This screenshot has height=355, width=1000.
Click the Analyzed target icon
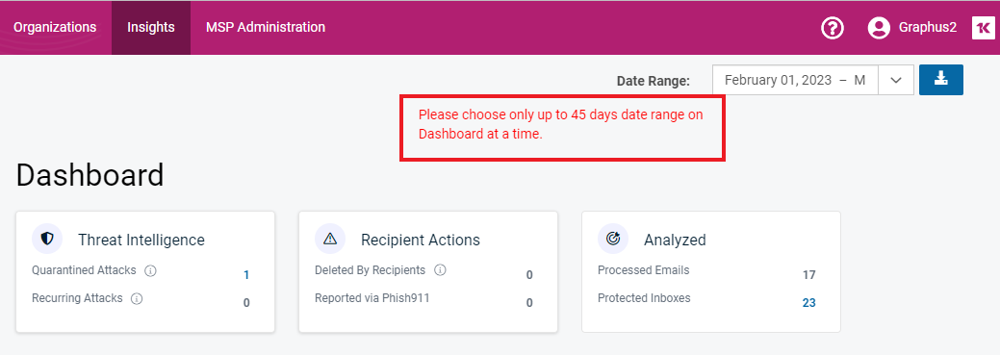click(613, 239)
